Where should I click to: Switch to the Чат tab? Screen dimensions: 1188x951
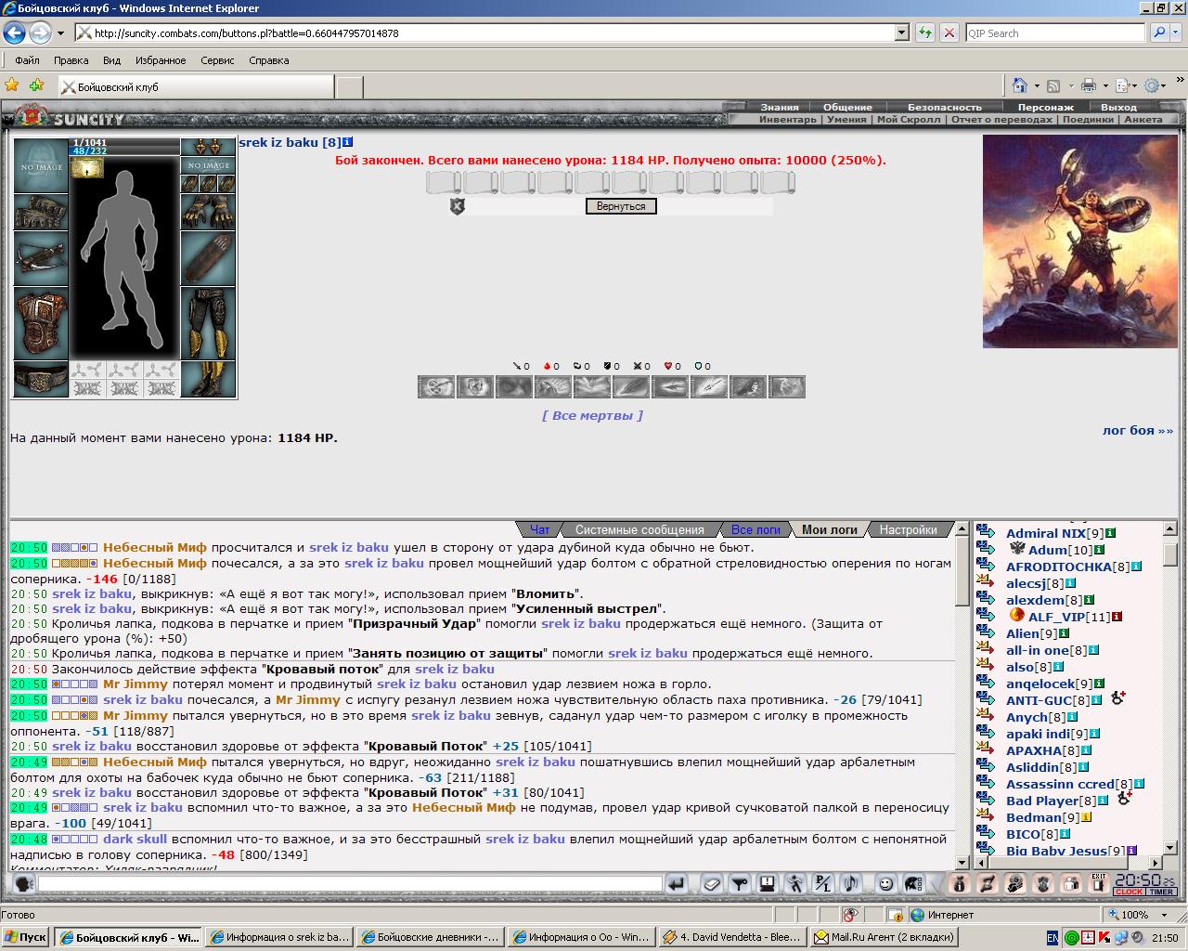pos(539,529)
